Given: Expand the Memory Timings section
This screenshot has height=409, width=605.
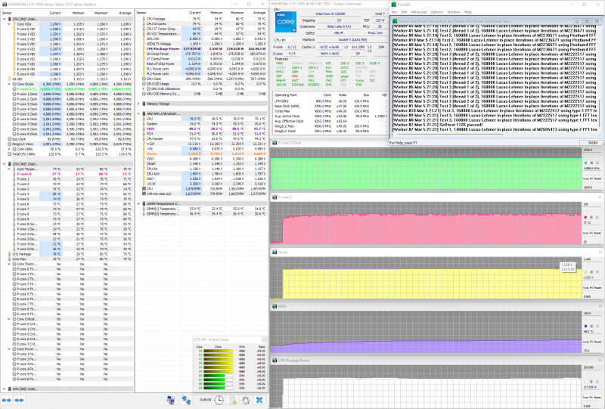Looking at the screenshot, I should 139,104.
